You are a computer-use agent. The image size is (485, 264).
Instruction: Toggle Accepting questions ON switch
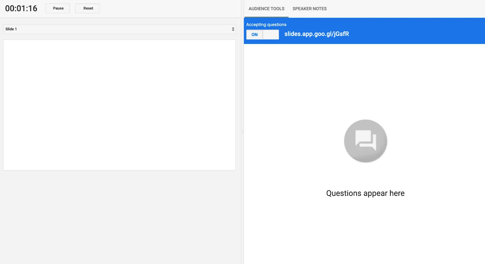(263, 35)
